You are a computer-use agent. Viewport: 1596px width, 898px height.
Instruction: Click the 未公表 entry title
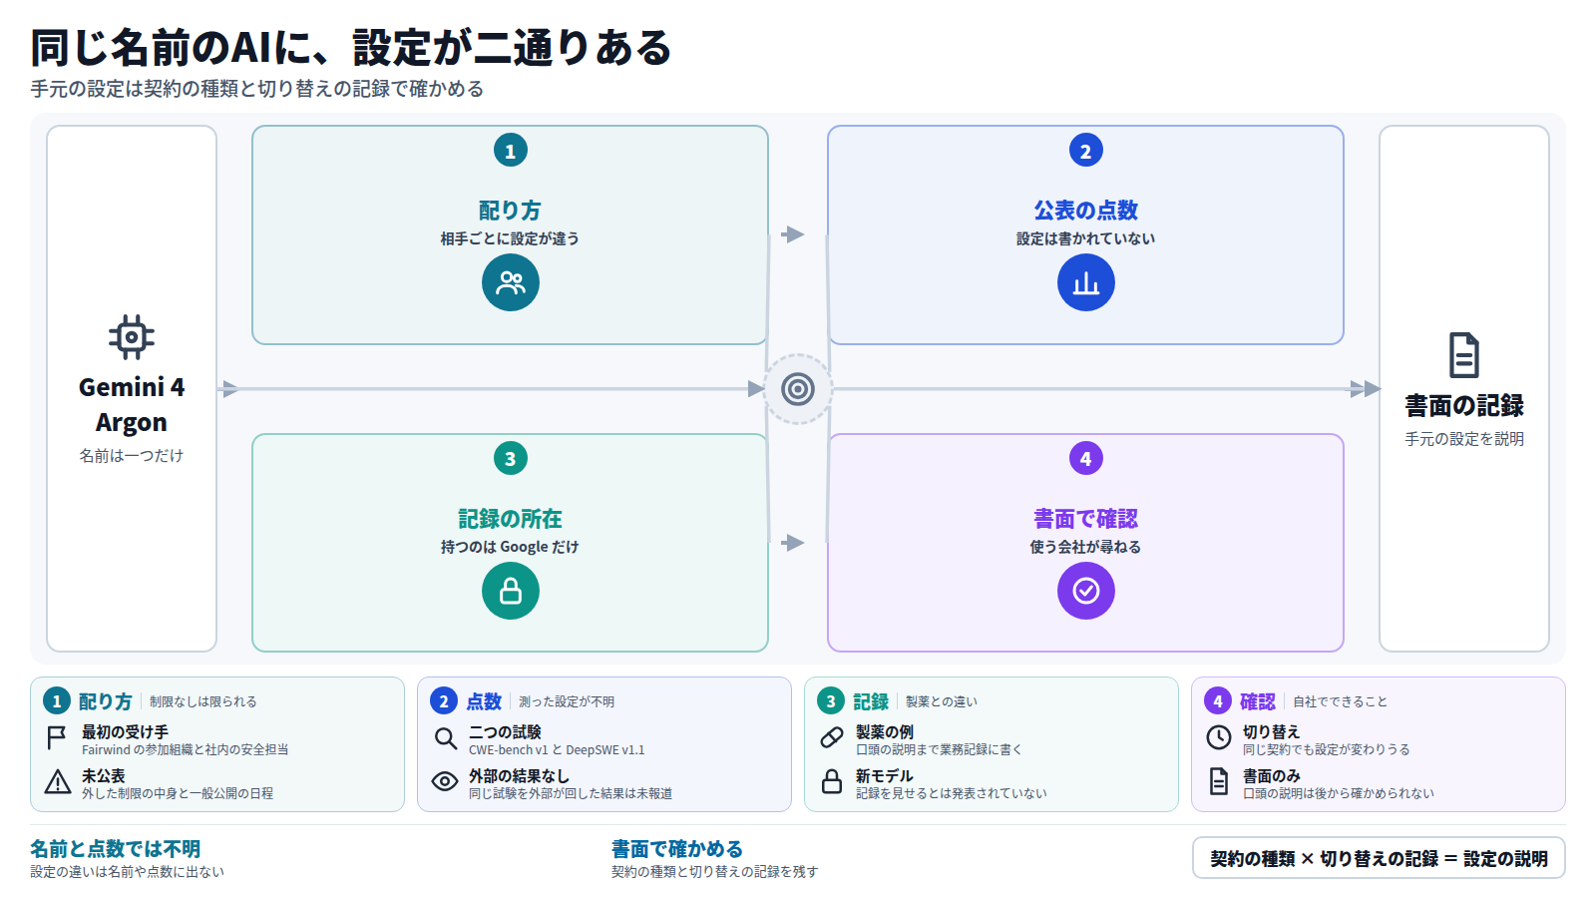(104, 775)
